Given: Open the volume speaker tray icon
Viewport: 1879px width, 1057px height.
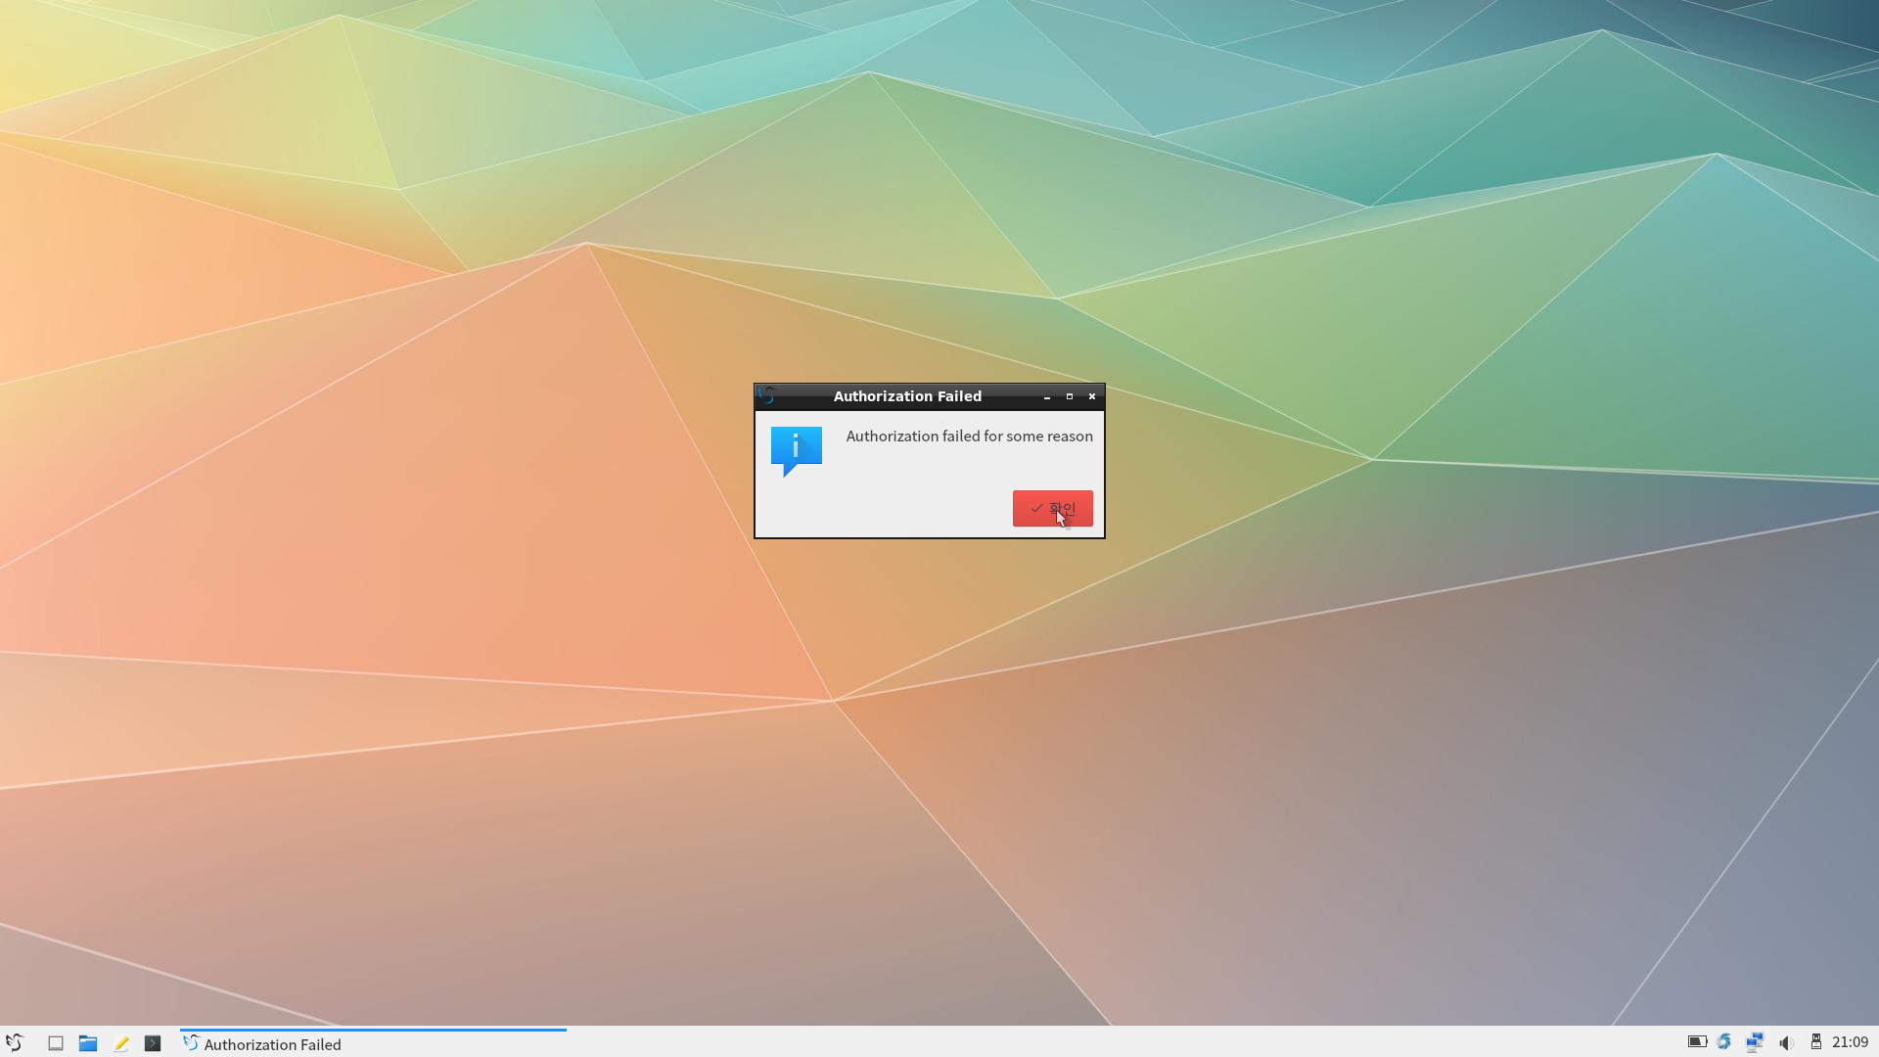Looking at the screenshot, I should point(1786,1042).
